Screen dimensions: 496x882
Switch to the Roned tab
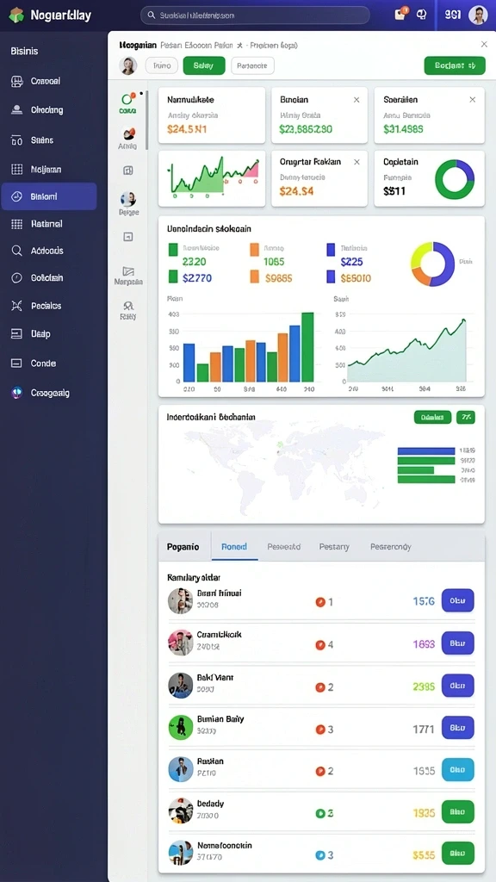click(x=234, y=546)
